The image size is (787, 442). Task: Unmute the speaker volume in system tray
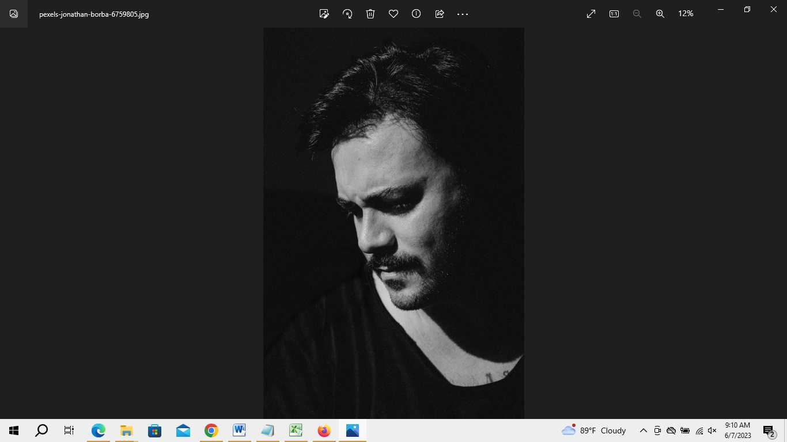[x=712, y=430]
